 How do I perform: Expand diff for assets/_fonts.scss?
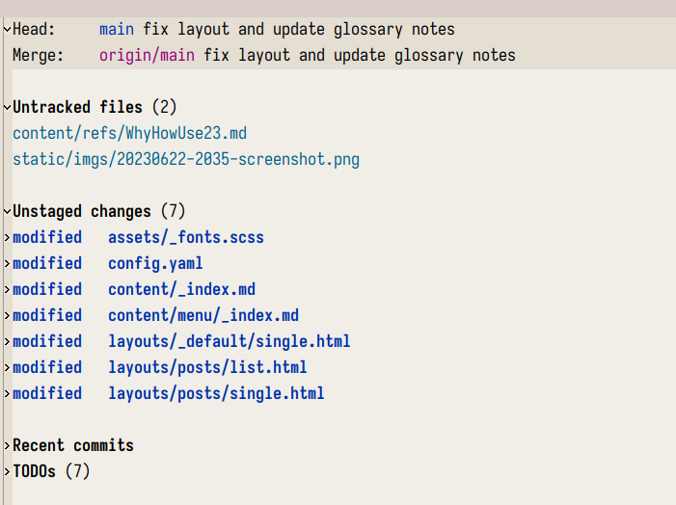coord(7,237)
